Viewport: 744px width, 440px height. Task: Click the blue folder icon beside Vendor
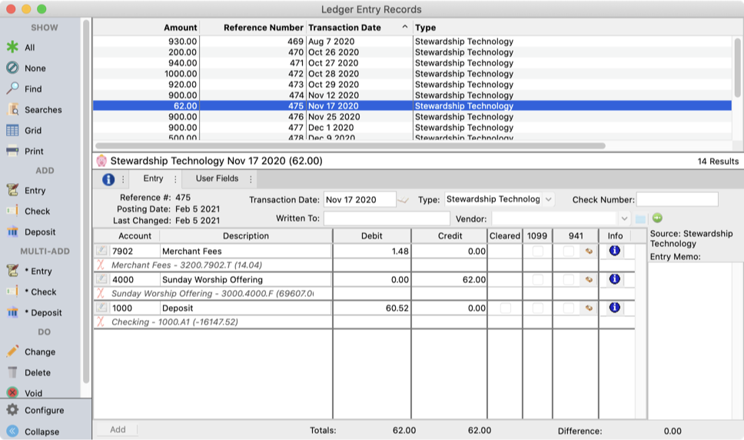[x=640, y=218]
